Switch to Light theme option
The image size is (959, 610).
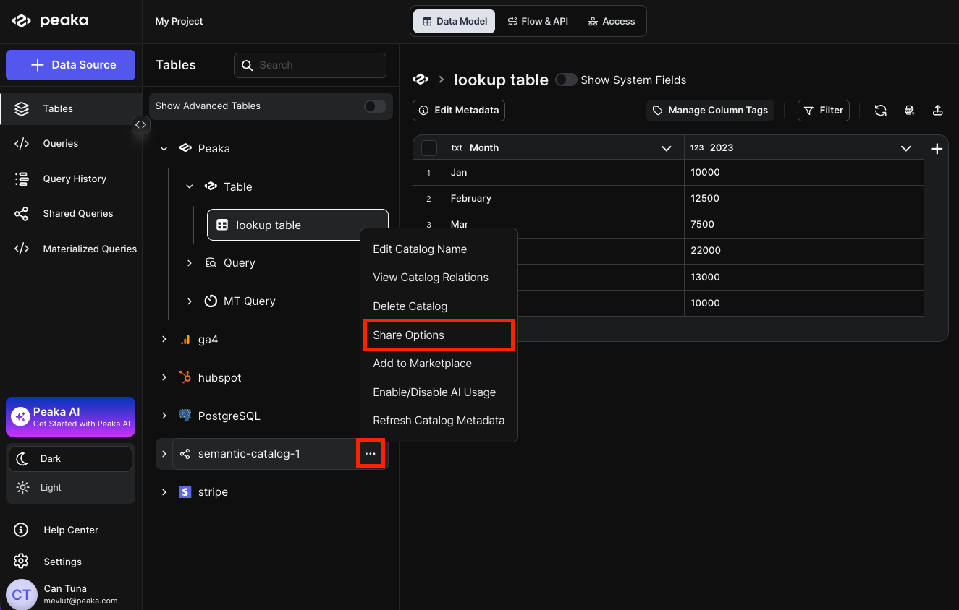click(51, 487)
